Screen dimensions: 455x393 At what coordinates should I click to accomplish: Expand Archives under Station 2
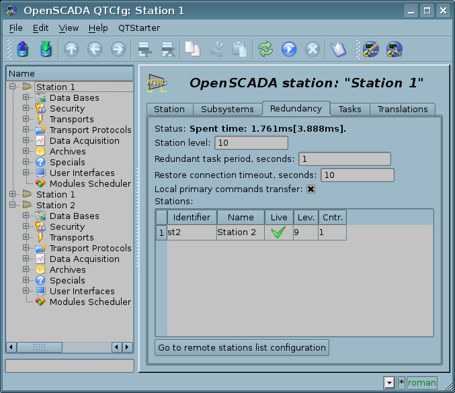[26, 270]
